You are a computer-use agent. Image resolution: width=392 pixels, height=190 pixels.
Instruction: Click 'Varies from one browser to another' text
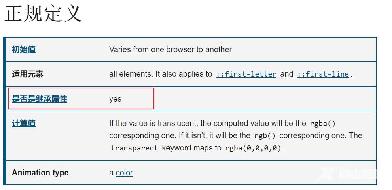coord(170,49)
